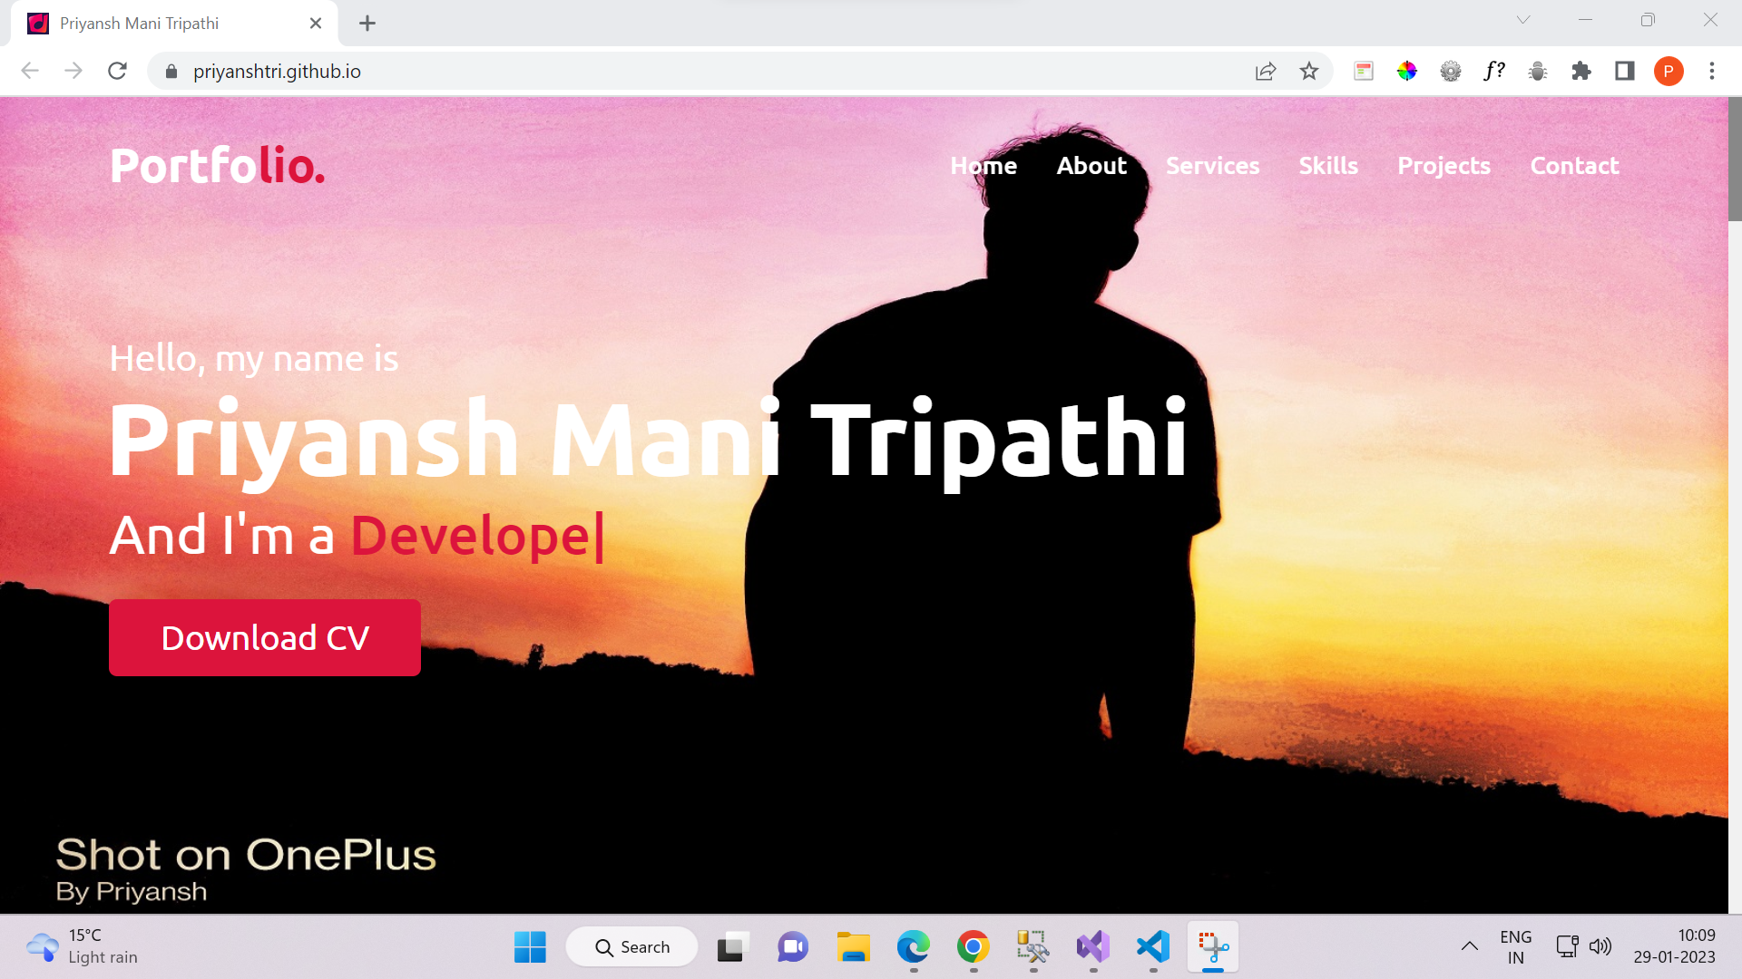The image size is (1742, 979).
Task: Bookmark this page with the star icon
Action: (1308, 71)
